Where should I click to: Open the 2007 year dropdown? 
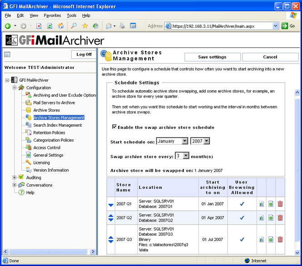pos(207,141)
